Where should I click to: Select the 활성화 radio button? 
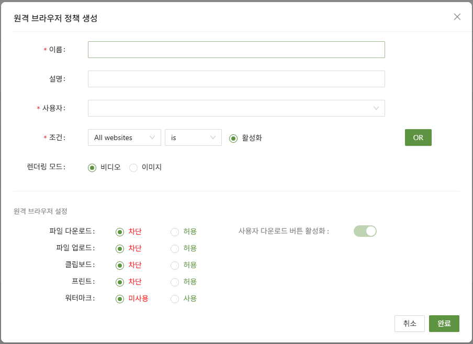click(233, 138)
